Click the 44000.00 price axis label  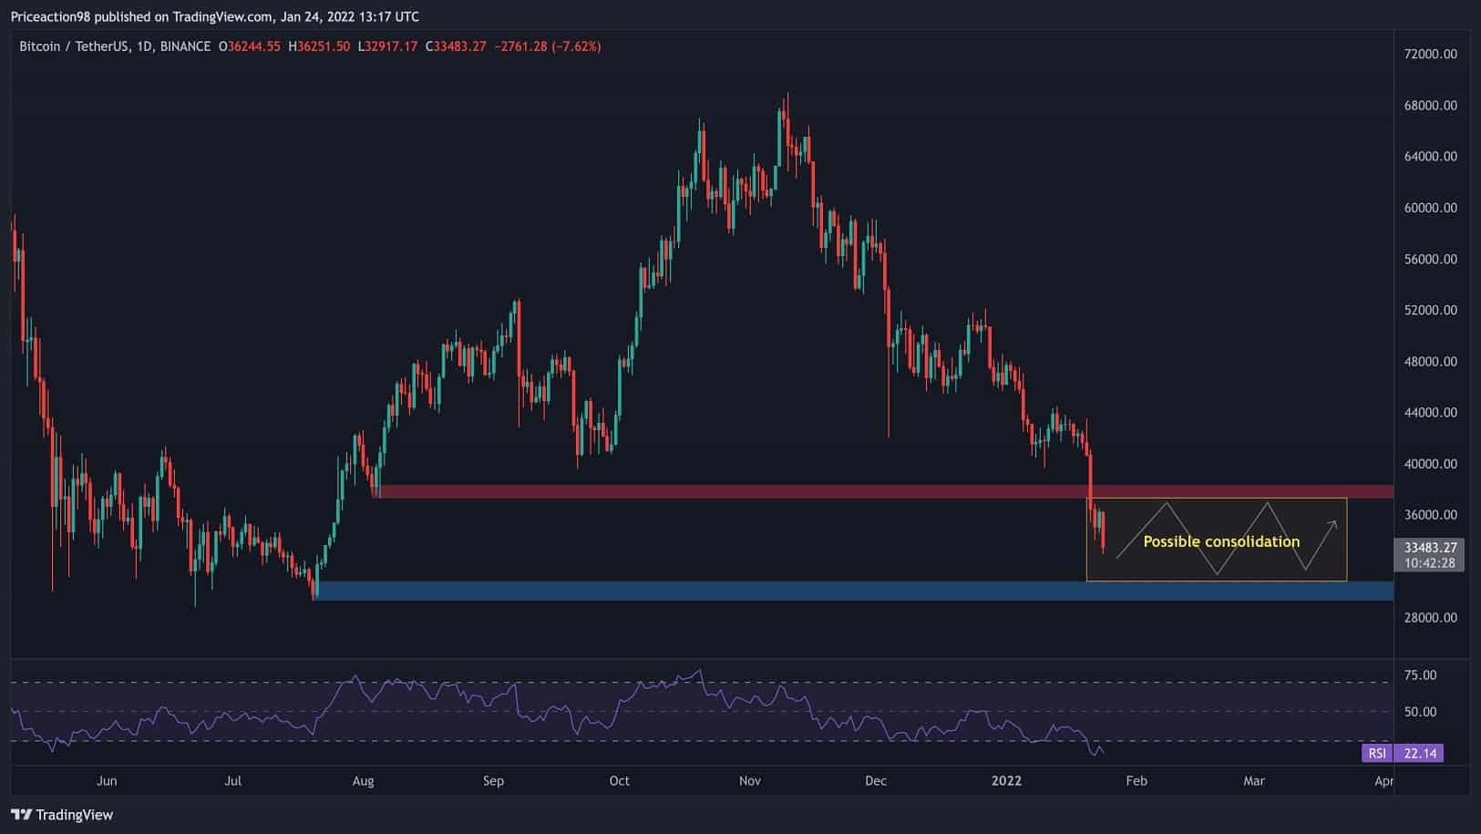tap(1431, 412)
